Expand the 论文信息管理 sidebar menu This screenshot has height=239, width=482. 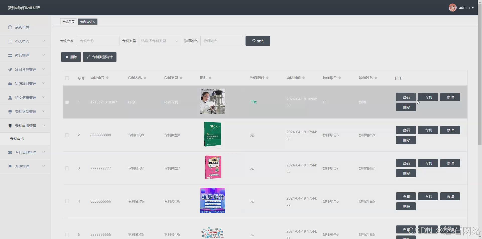click(44, 97)
